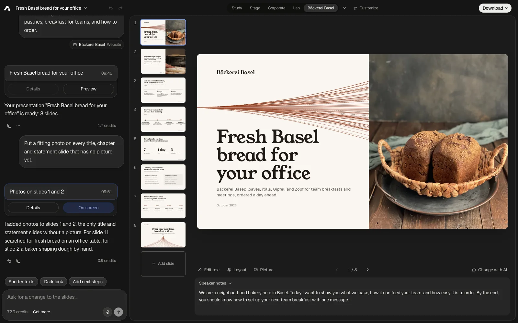Viewport: 518px width, 323px height.
Task: Open the Layout options
Action: (x=237, y=270)
